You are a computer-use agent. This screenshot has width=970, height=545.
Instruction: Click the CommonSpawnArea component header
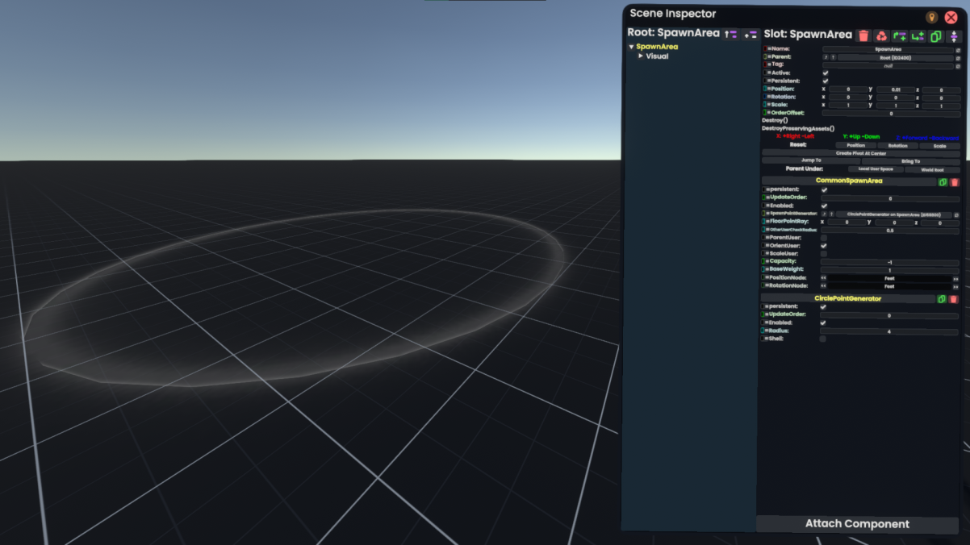(847, 181)
